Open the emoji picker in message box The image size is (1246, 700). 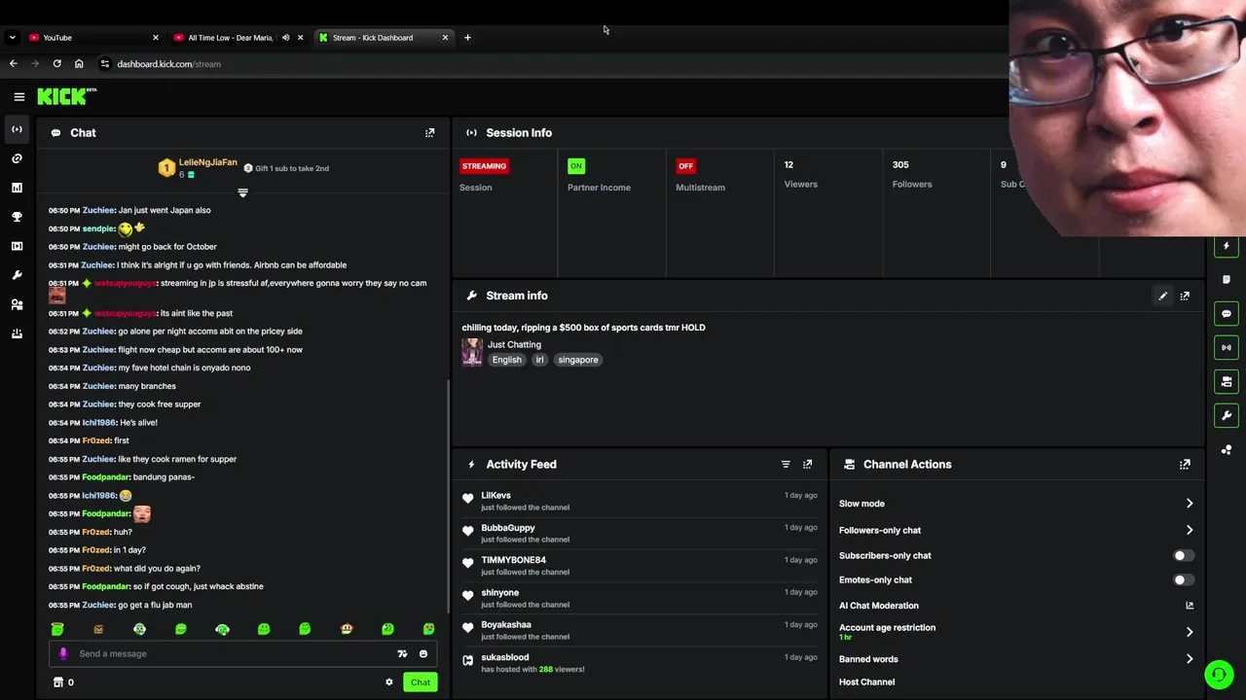pos(423,653)
